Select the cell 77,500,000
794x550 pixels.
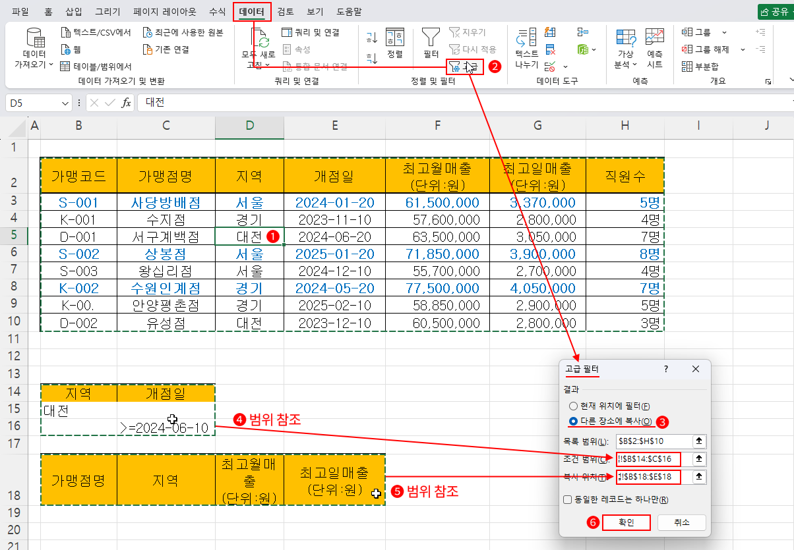pyautogui.click(x=438, y=288)
